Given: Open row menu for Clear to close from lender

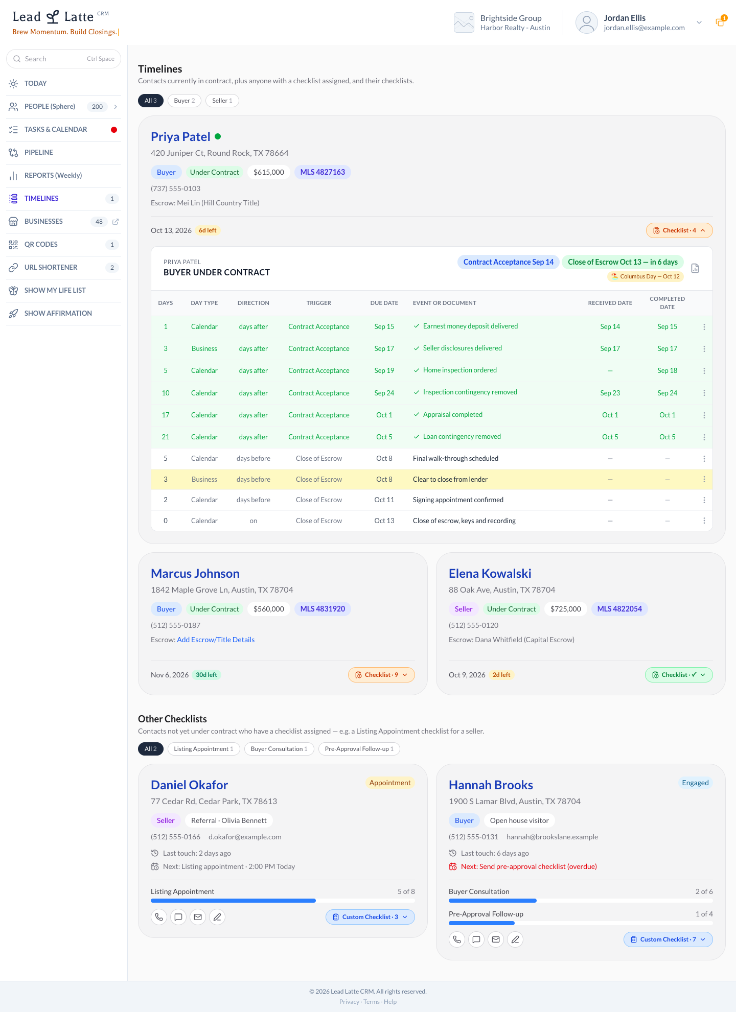Looking at the screenshot, I should pos(704,480).
